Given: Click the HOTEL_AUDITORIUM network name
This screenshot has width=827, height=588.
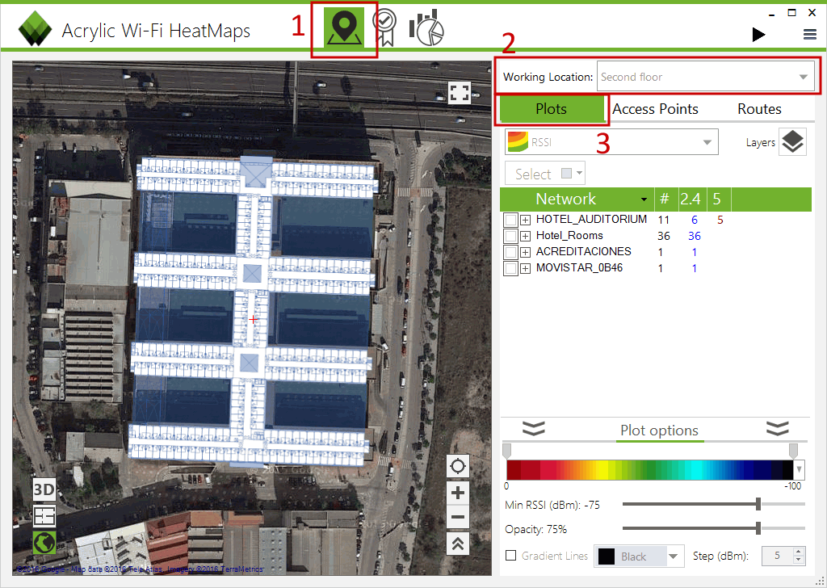Looking at the screenshot, I should [x=591, y=220].
